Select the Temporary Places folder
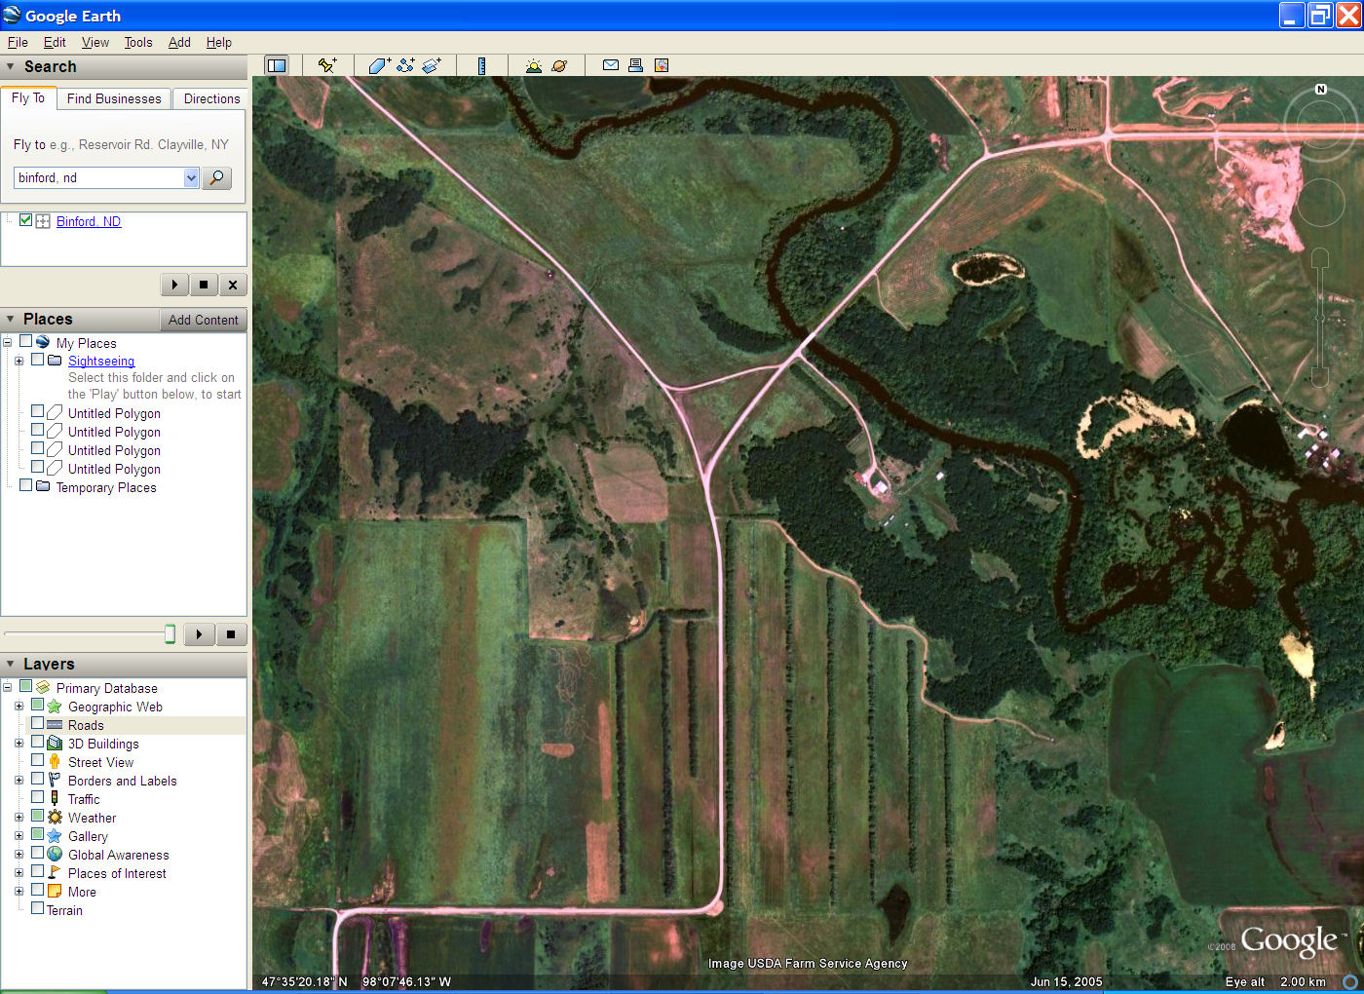Screen dimensions: 1364x994 (x=106, y=487)
